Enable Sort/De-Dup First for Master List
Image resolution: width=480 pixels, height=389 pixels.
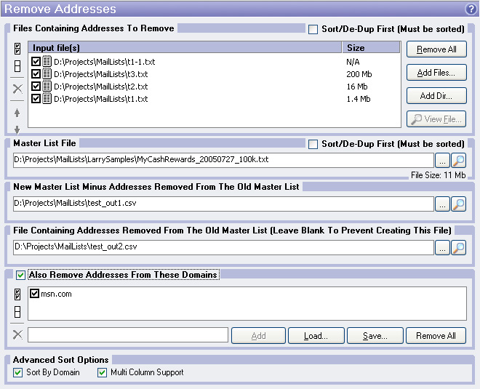pyautogui.click(x=313, y=144)
